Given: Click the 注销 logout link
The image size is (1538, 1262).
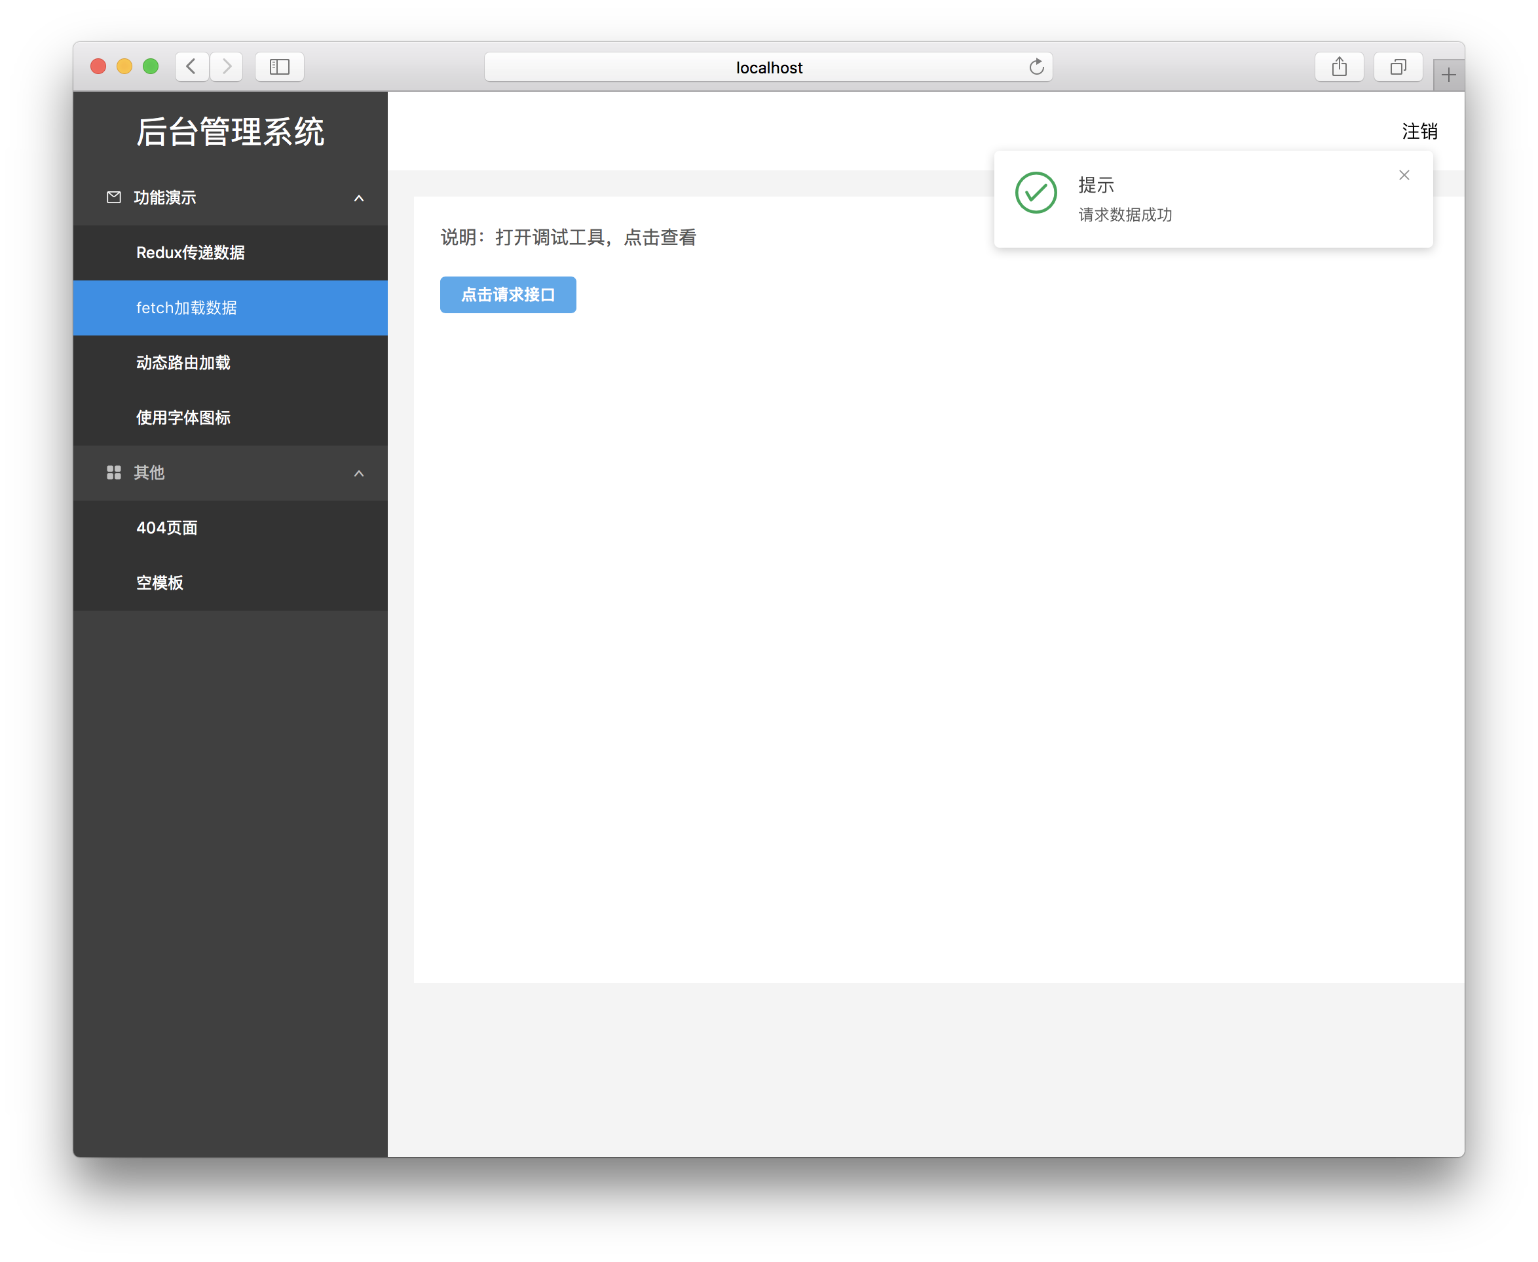Looking at the screenshot, I should [x=1419, y=132].
